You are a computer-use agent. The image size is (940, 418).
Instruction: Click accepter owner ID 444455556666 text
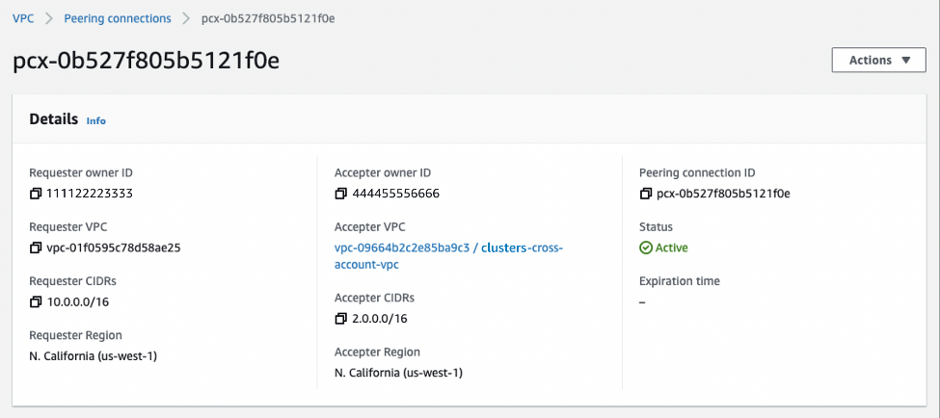[x=395, y=194]
